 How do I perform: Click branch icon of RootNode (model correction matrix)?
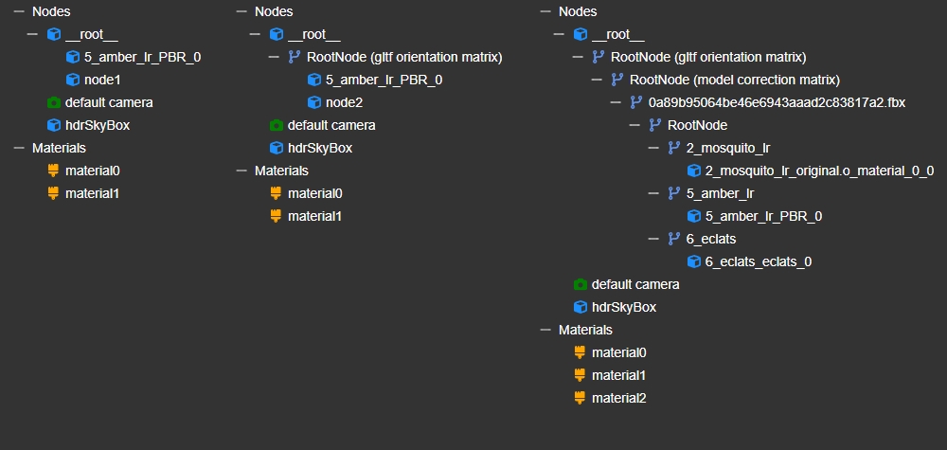click(617, 80)
